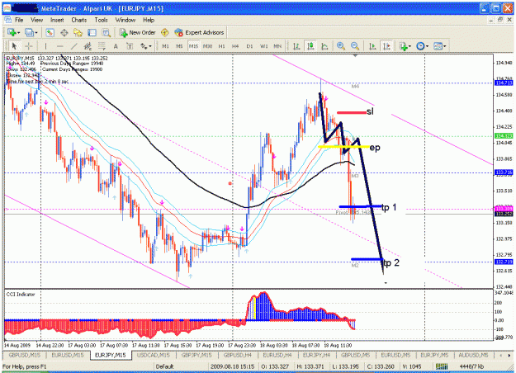Viewport: 516px width, 373px height.
Task: Switch to the GBPUSD,M15 chart tab
Action: (x=25, y=355)
